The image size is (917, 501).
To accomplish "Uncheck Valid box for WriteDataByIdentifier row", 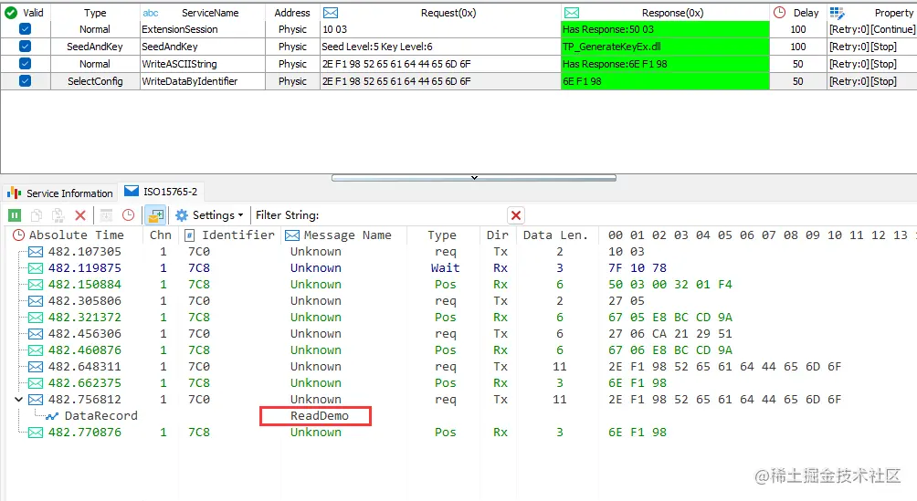I will pyautogui.click(x=26, y=81).
